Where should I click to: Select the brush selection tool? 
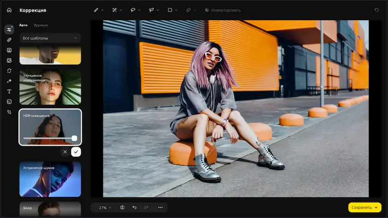click(96, 10)
